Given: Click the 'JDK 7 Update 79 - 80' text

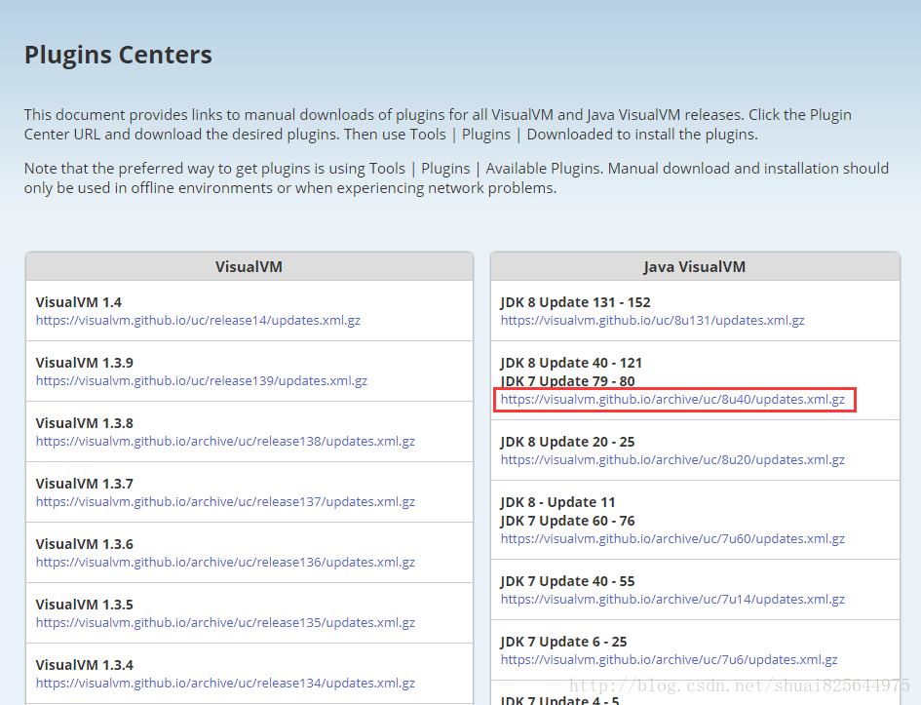Looking at the screenshot, I should click(568, 381).
